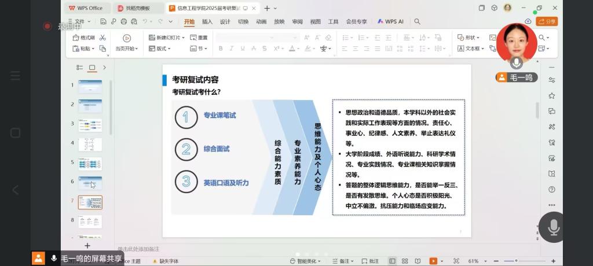Start slideshow from current slide play icon
Viewport: 593px width, 266px height.
pyautogui.click(x=126, y=38)
